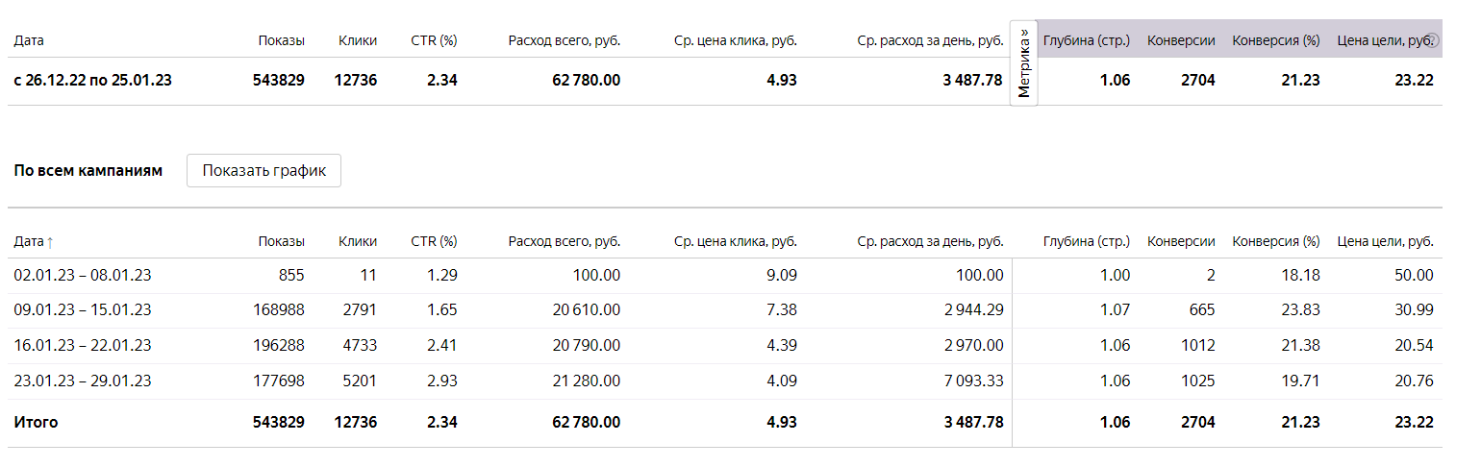The height and width of the screenshot is (467, 1481).
Task: Sort lower table by Клики column
Action: (x=358, y=241)
